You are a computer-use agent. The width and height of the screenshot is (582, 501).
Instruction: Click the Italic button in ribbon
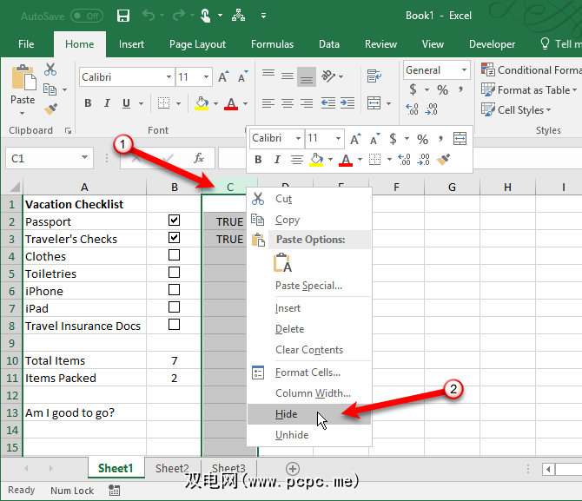[107, 103]
